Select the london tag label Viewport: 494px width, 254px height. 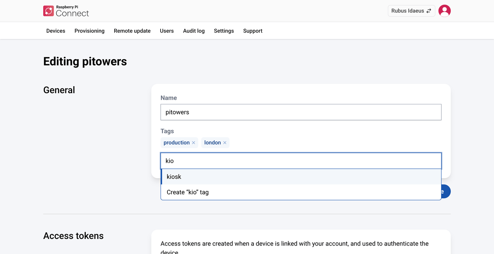213,143
